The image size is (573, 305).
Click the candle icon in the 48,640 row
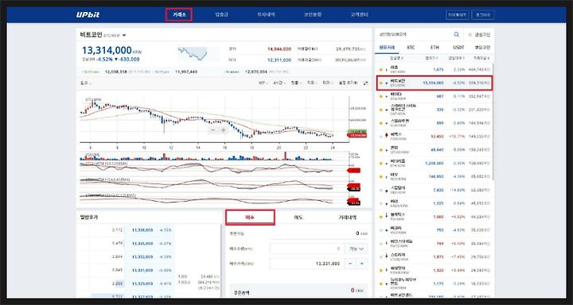(x=386, y=150)
